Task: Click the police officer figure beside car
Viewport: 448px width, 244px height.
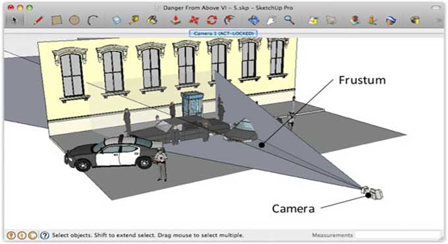Action: [161, 165]
